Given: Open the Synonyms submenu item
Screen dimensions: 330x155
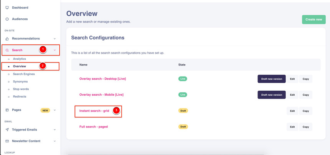Looking at the screenshot, I should 20,82.
